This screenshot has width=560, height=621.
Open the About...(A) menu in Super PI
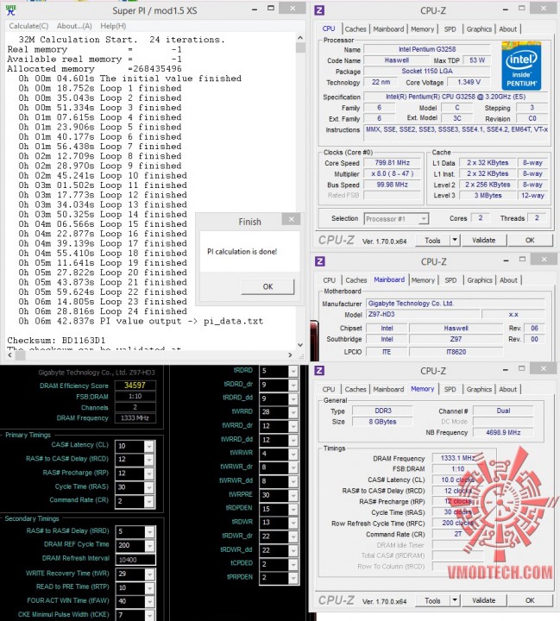pyautogui.click(x=74, y=26)
